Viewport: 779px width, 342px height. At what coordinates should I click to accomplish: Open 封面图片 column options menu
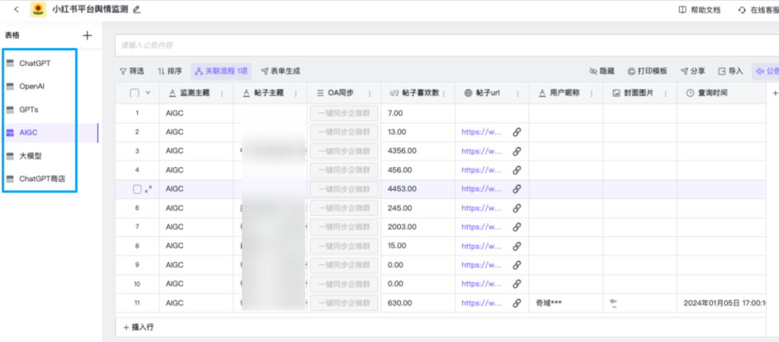[666, 93]
